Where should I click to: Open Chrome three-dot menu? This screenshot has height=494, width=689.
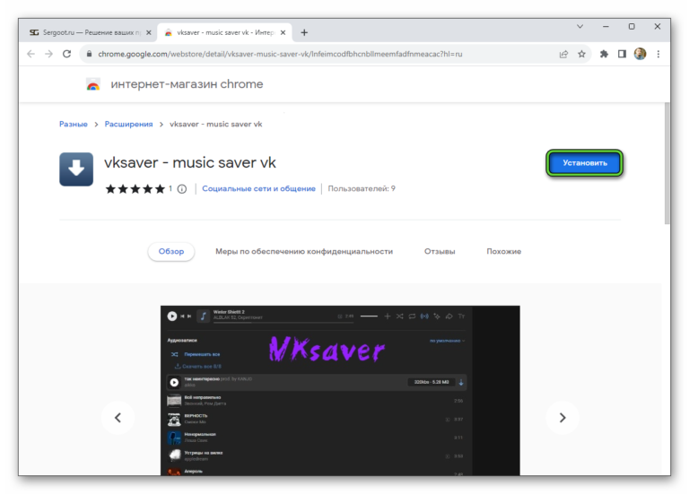coord(658,54)
